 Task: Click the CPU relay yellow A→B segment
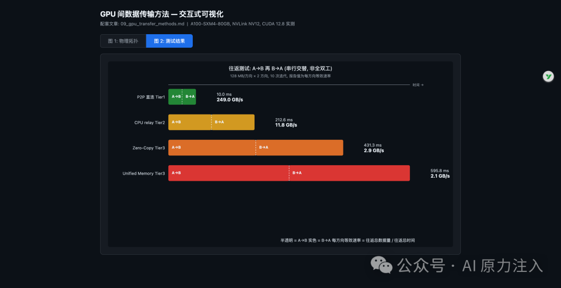(190, 122)
